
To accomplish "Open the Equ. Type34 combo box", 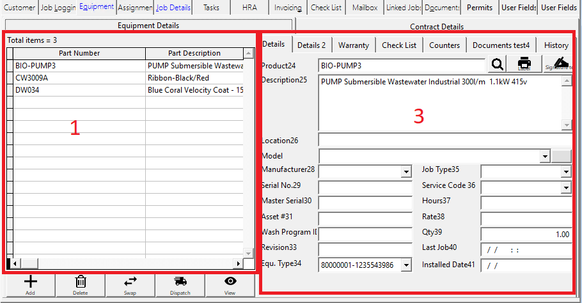I will 405,265.
